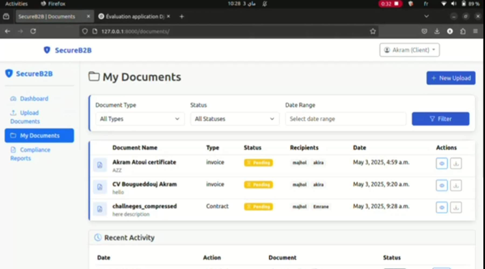Click Pending status badge for Akram Atoui certificate
This screenshot has width=485, height=269.
258,163
